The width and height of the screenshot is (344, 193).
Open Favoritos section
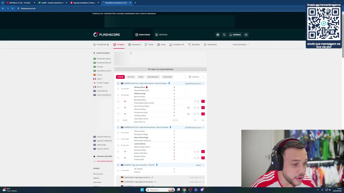coord(101,44)
